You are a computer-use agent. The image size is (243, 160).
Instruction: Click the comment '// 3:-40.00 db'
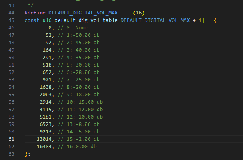click(x=79, y=50)
